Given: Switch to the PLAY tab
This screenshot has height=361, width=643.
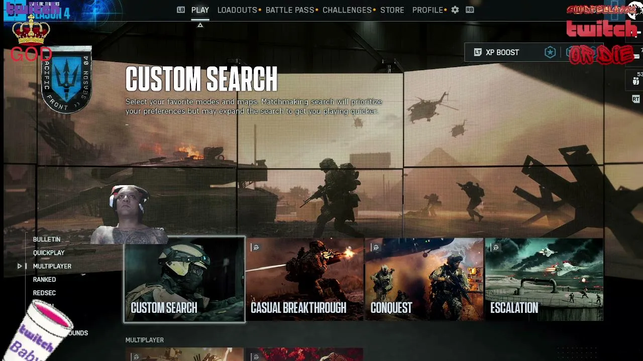Looking at the screenshot, I should pos(200,10).
